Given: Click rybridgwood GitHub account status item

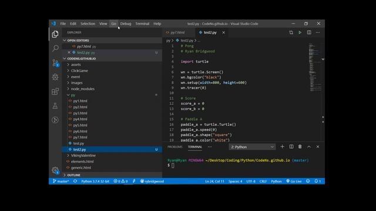Looking at the screenshot, I should (x=152, y=181).
